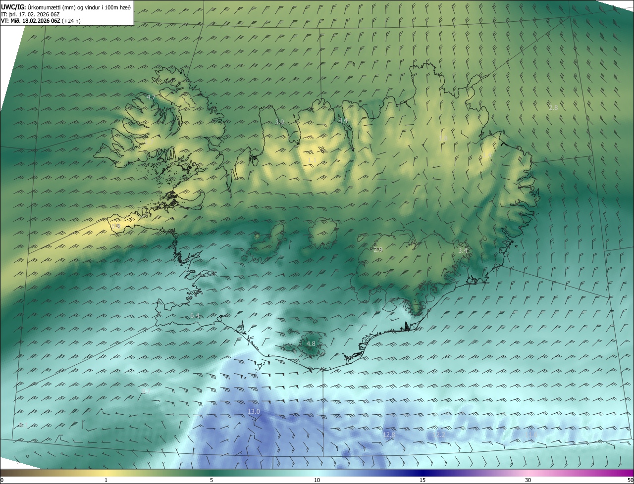
Task: Click the 4.8 value on Vestmannaeyjar island
Action: coord(311,343)
